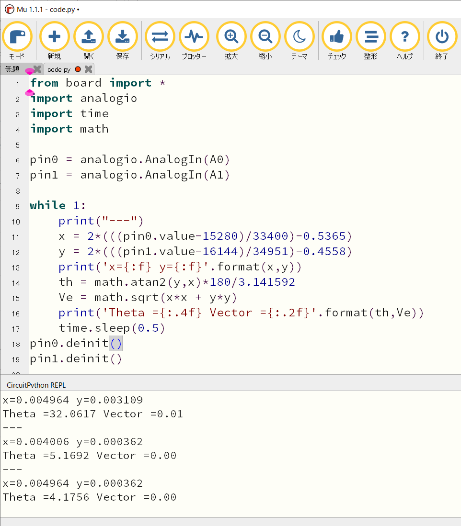Save the file with 保存 icon
Image resolution: width=461 pixels, height=526 pixels.
(122, 37)
